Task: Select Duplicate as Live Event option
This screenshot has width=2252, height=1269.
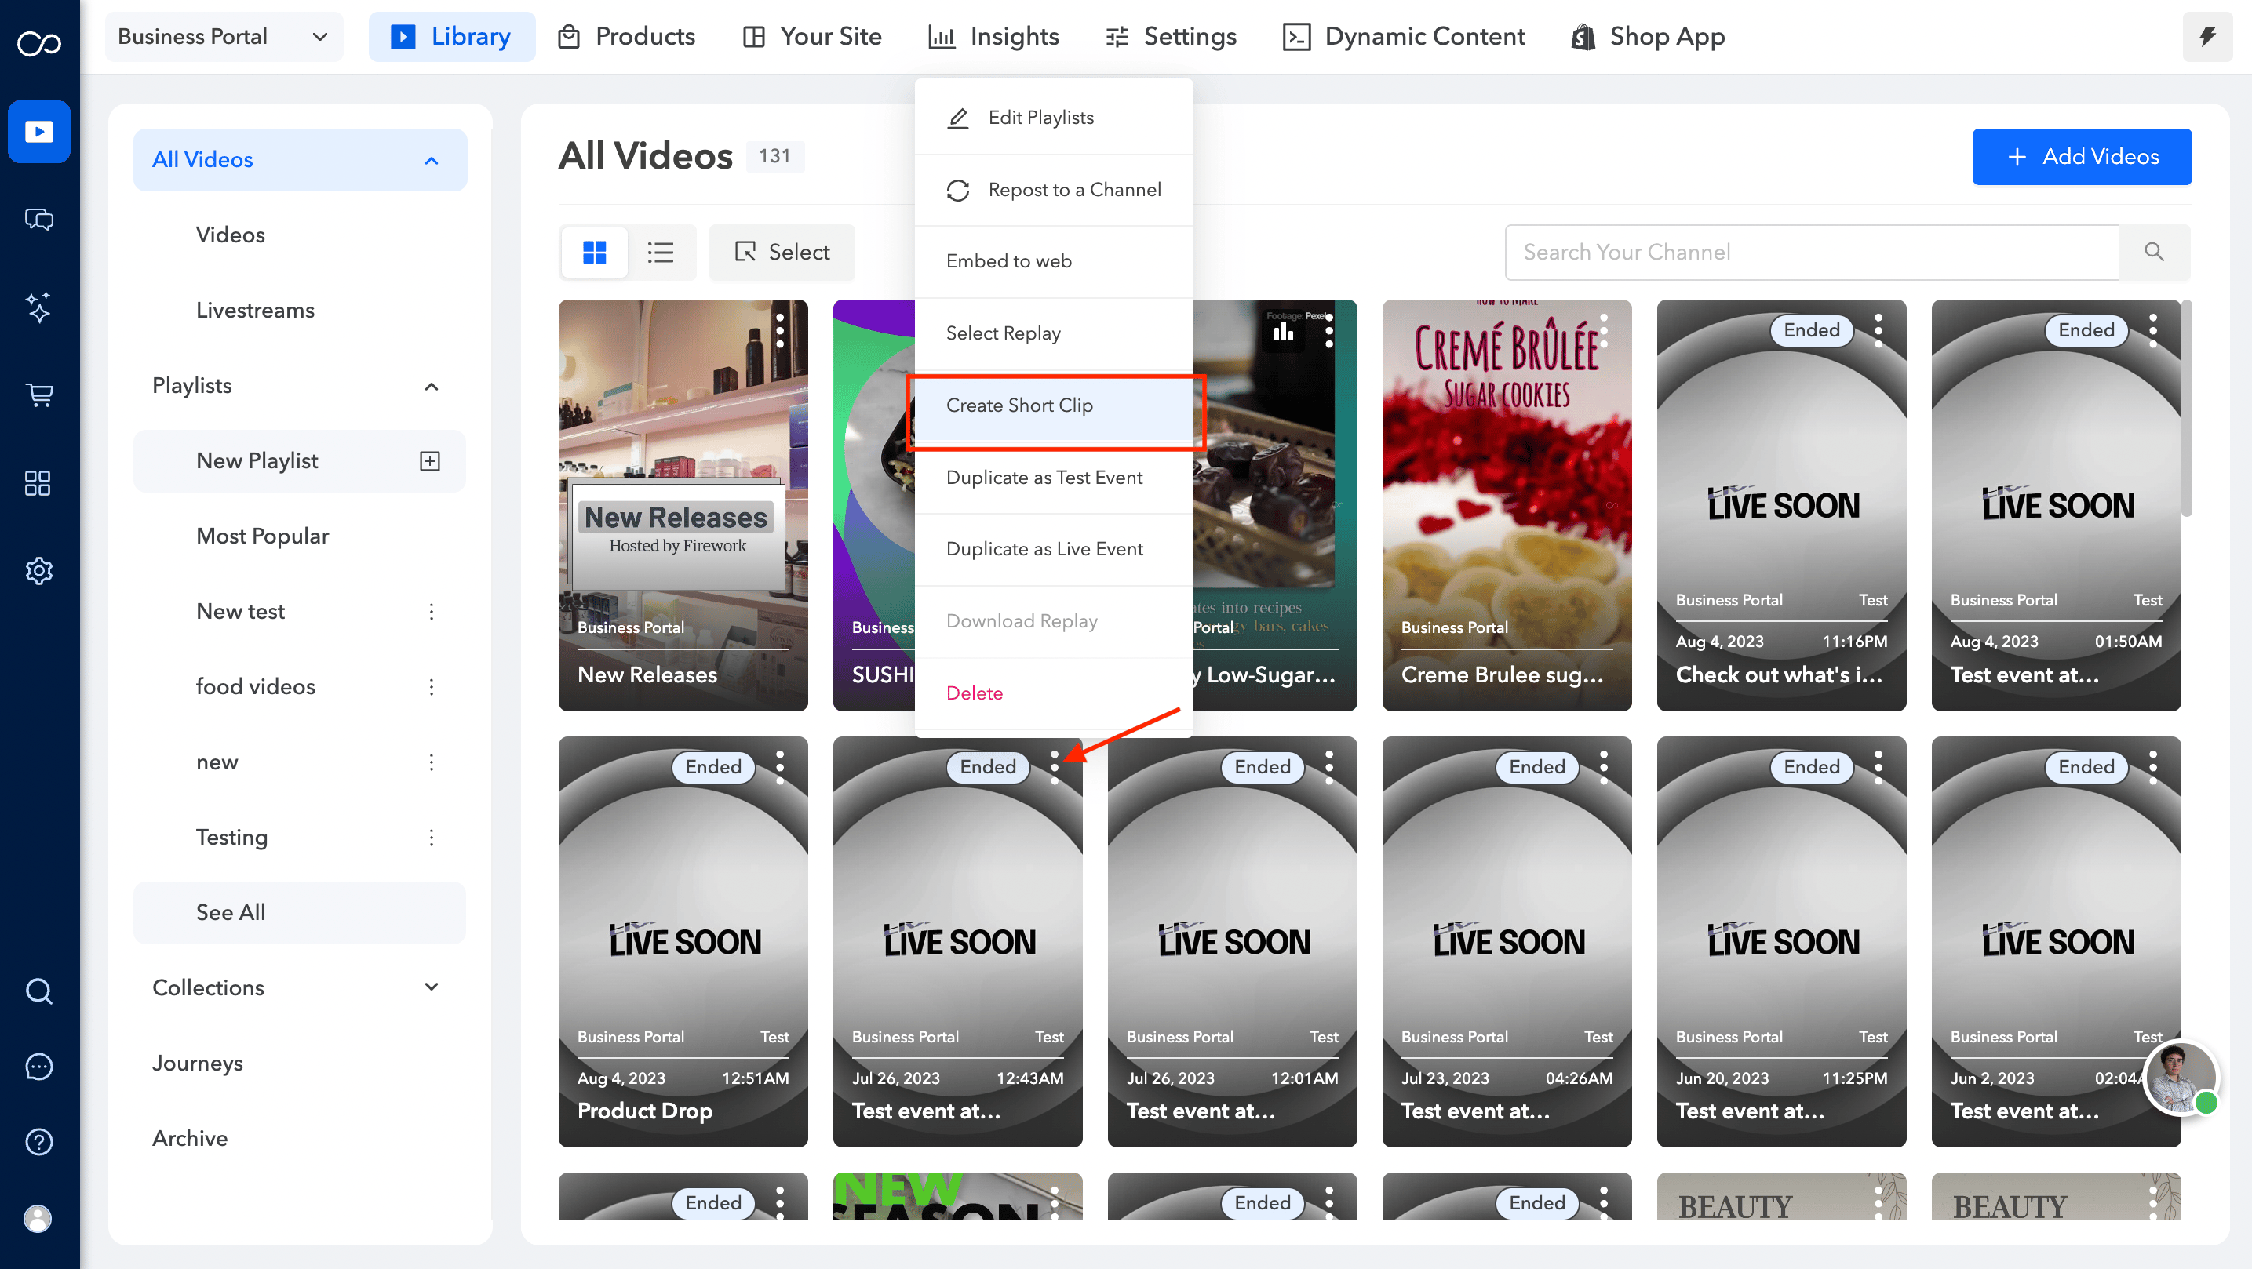Action: [x=1044, y=548]
